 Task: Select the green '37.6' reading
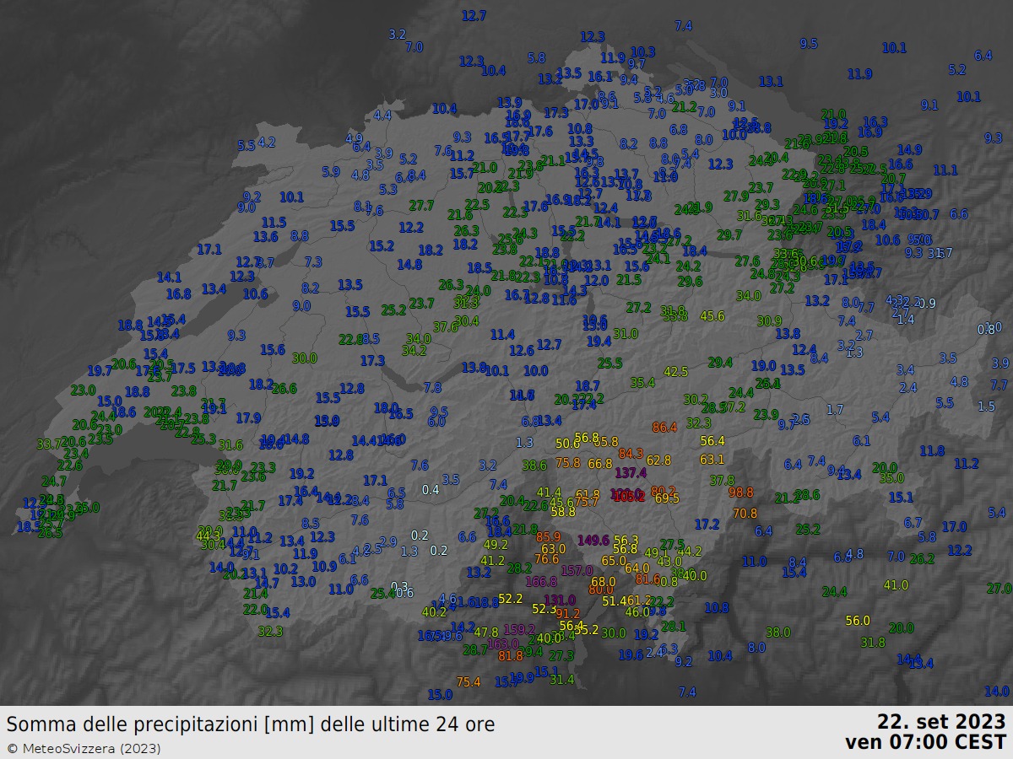(445, 326)
